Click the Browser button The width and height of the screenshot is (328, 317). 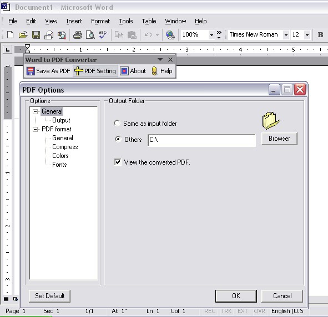(x=279, y=139)
